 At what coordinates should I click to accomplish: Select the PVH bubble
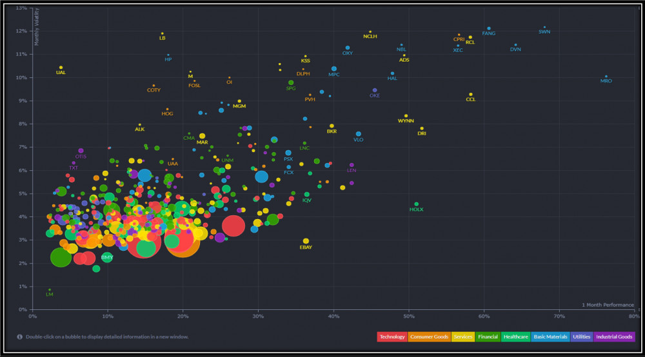(x=310, y=95)
